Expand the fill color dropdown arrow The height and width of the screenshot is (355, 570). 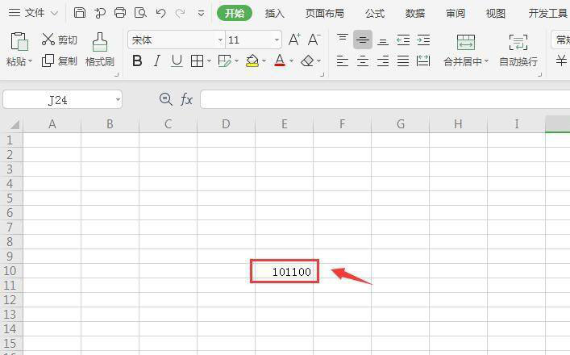point(264,61)
